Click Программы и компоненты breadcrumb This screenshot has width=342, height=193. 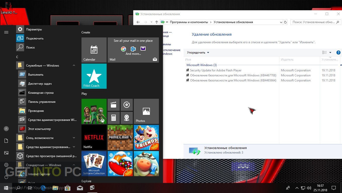(x=189, y=22)
